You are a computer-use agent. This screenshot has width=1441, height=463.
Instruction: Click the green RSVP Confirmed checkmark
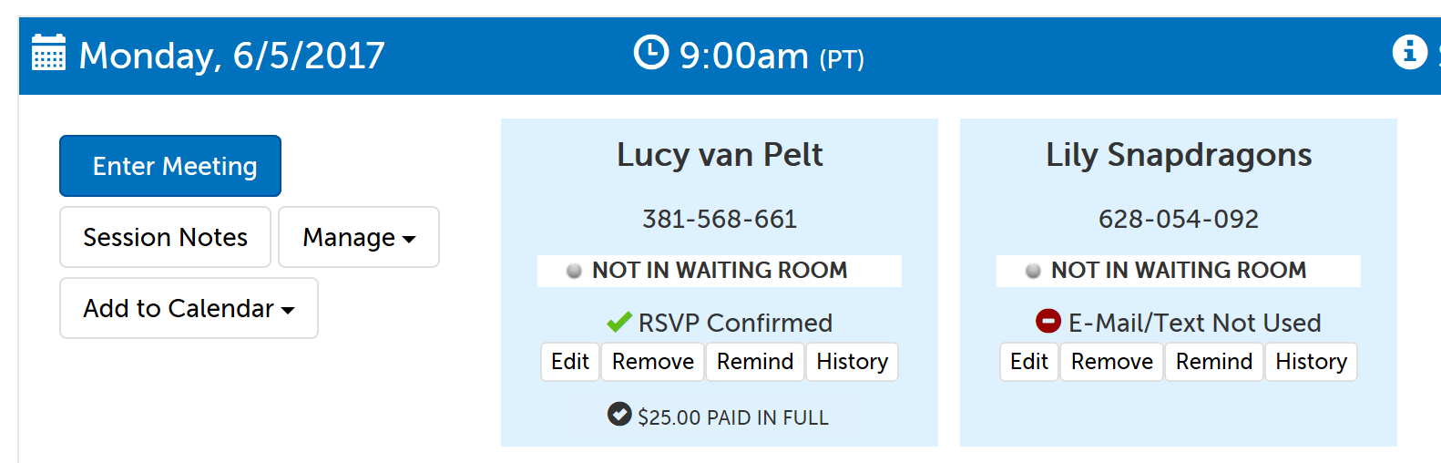tap(619, 322)
